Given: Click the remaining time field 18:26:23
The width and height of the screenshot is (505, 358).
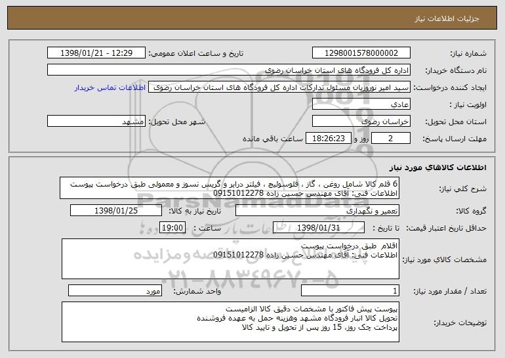Looking at the screenshot, I should pyautogui.click(x=328, y=139).
